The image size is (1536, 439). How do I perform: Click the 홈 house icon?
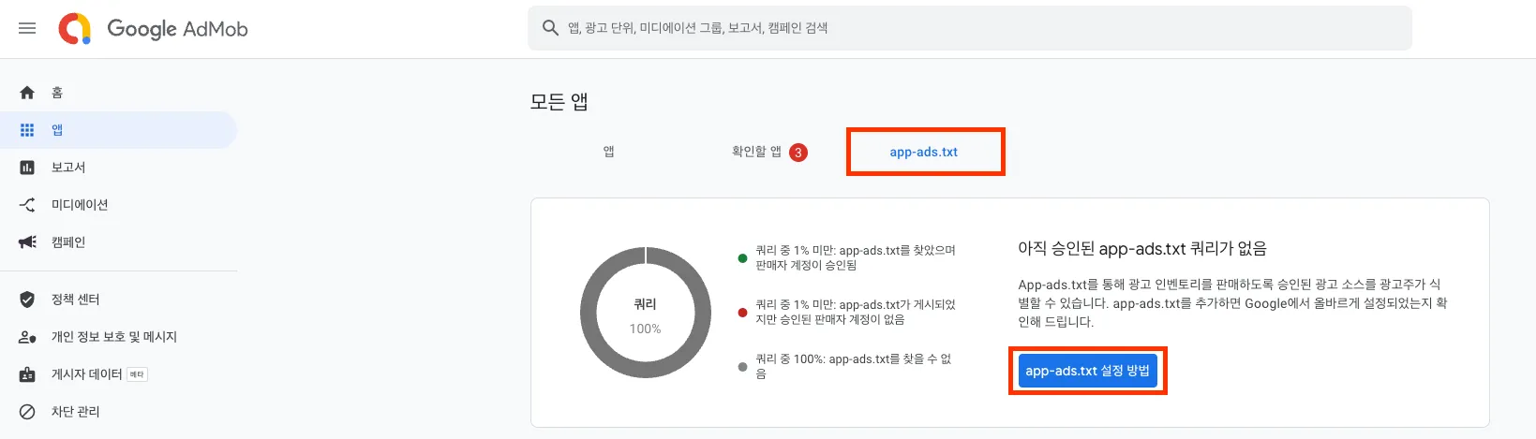pyautogui.click(x=27, y=93)
